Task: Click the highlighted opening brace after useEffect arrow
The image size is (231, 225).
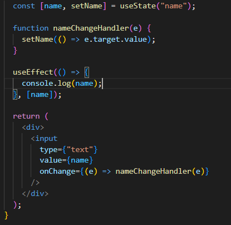Action: 87,72
